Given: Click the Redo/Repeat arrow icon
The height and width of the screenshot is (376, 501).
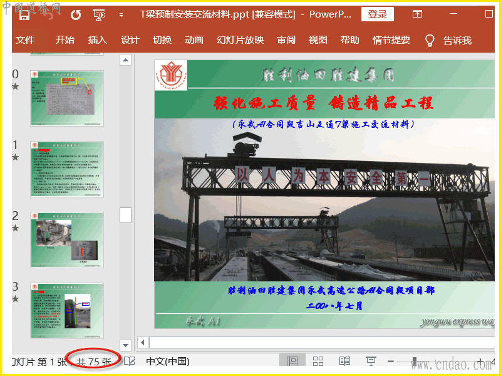Looking at the screenshot, I should tap(76, 14).
